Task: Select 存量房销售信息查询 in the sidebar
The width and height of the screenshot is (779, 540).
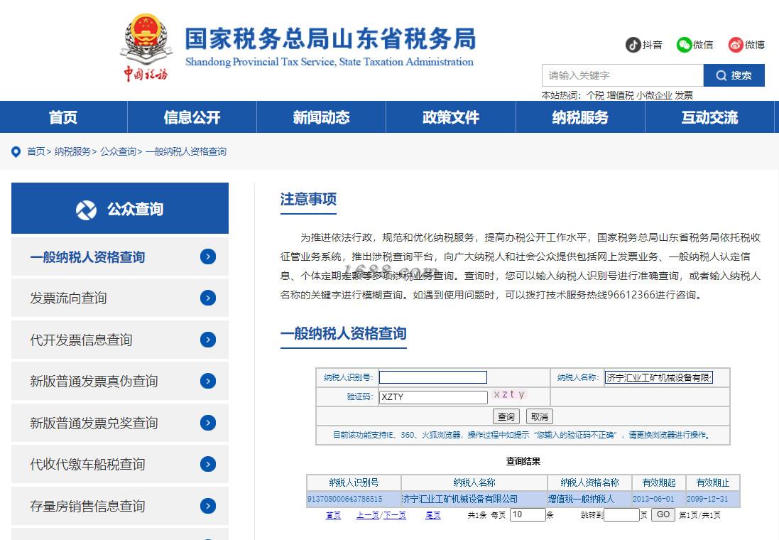Action: 120,506
